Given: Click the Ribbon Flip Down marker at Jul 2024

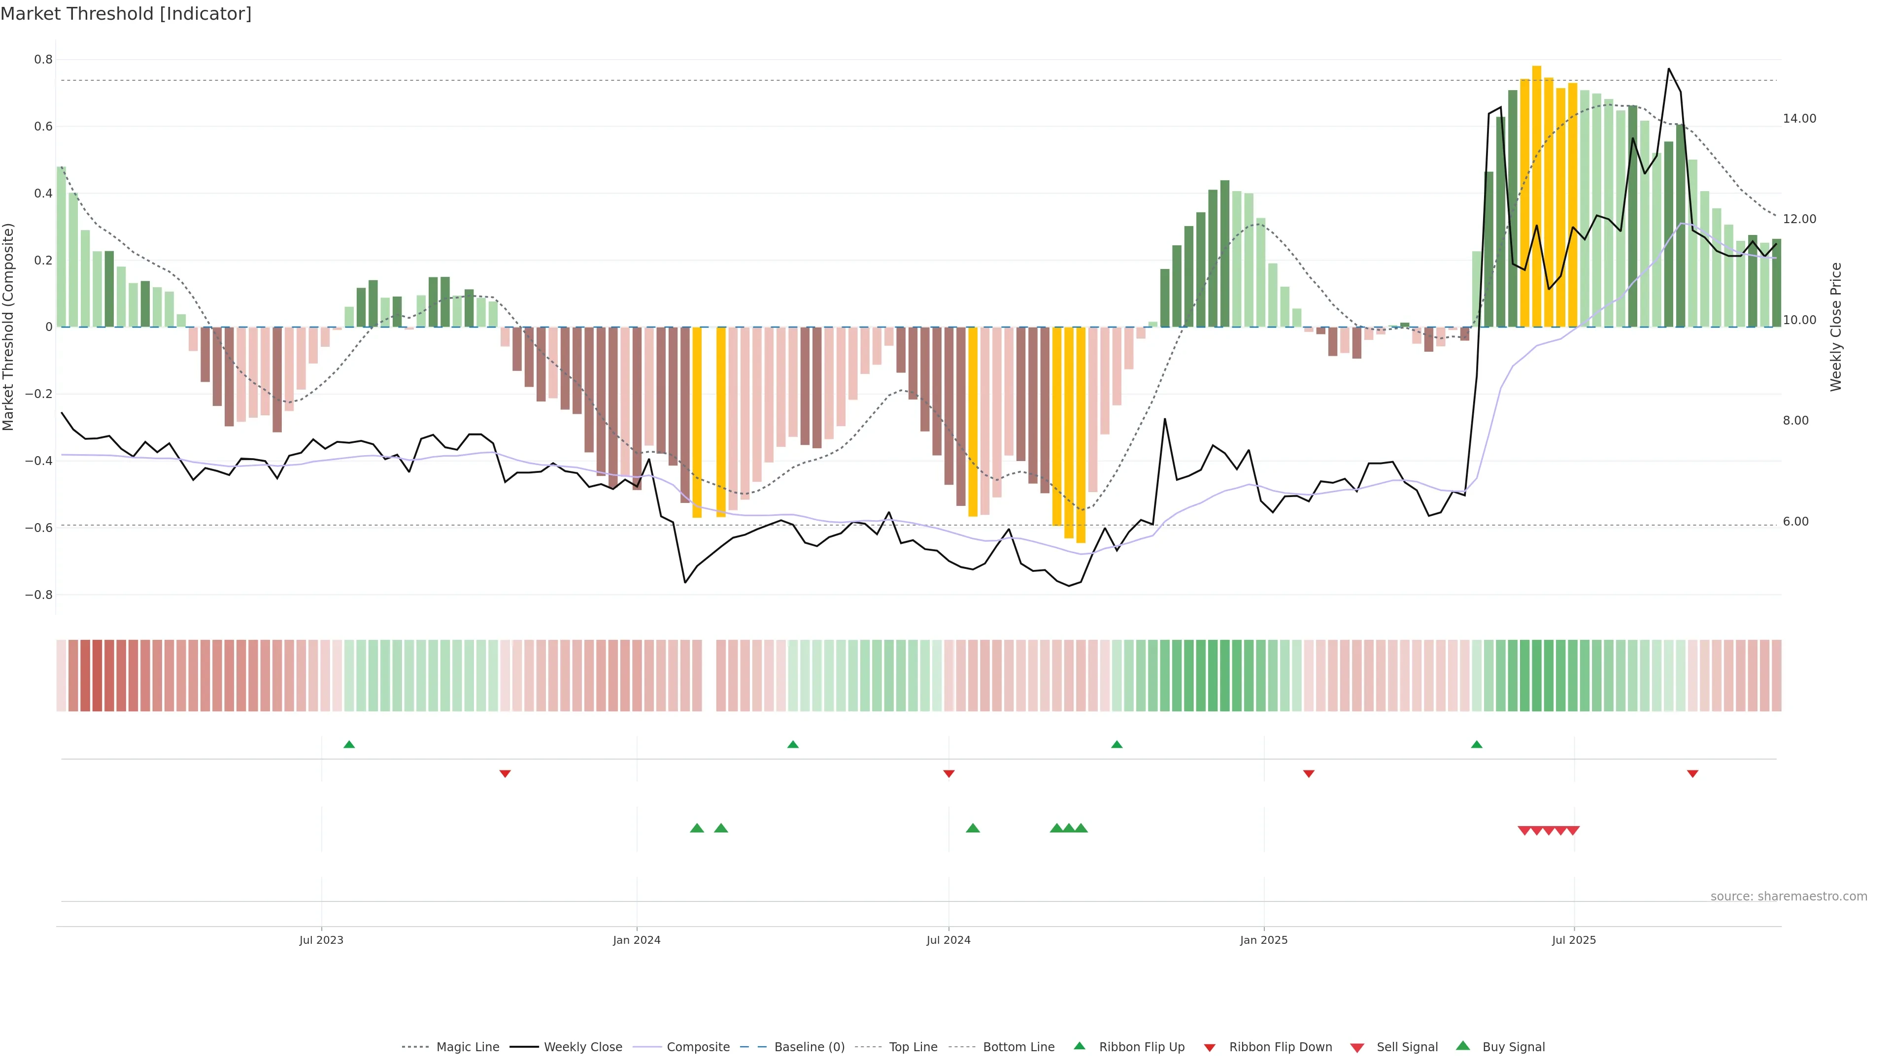Looking at the screenshot, I should tap(948, 773).
